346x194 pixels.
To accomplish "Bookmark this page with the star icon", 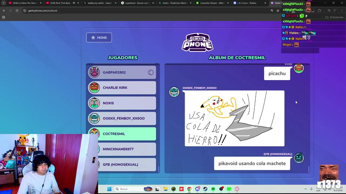I will 278,11.
